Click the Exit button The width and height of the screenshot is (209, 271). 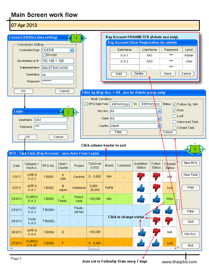pos(191,246)
